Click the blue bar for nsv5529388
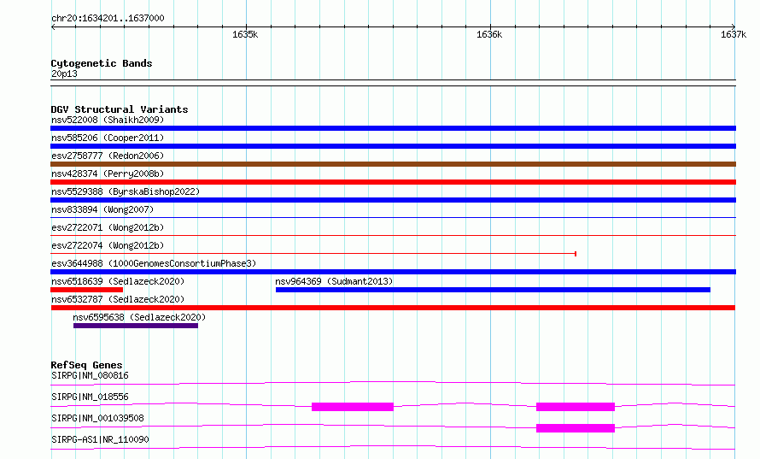The height and width of the screenshot is (459, 760). tap(393, 200)
